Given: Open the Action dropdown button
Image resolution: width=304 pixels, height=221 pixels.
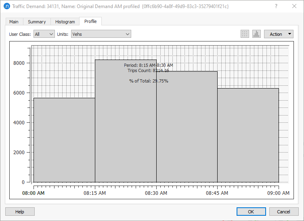Looking at the screenshot, I should (279, 34).
